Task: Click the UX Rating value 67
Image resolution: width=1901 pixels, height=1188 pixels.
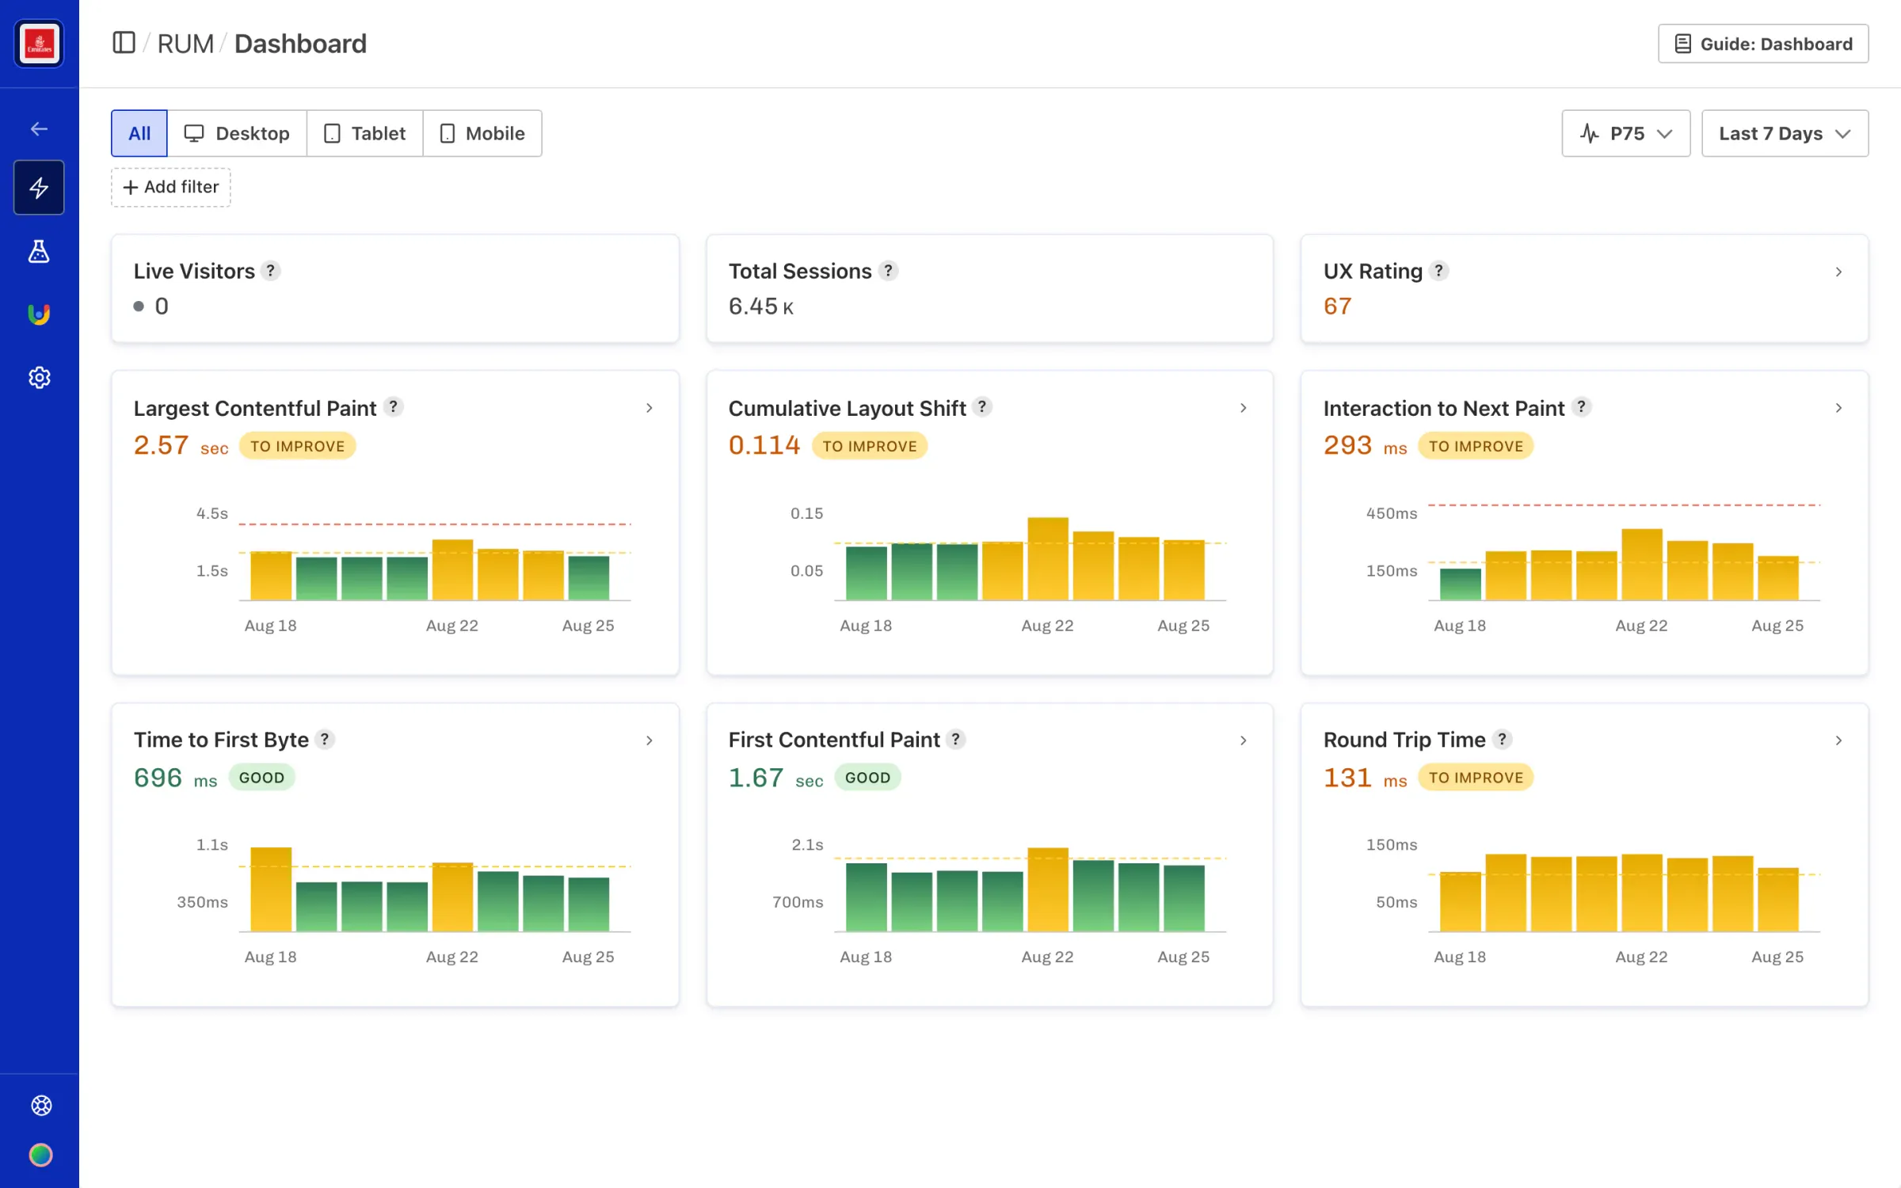Action: [1337, 307]
